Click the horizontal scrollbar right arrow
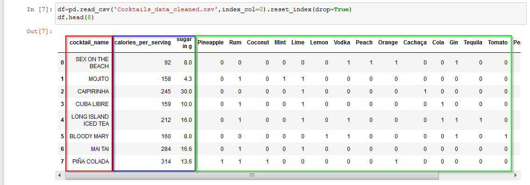This screenshot has width=530, height=185. (515, 175)
